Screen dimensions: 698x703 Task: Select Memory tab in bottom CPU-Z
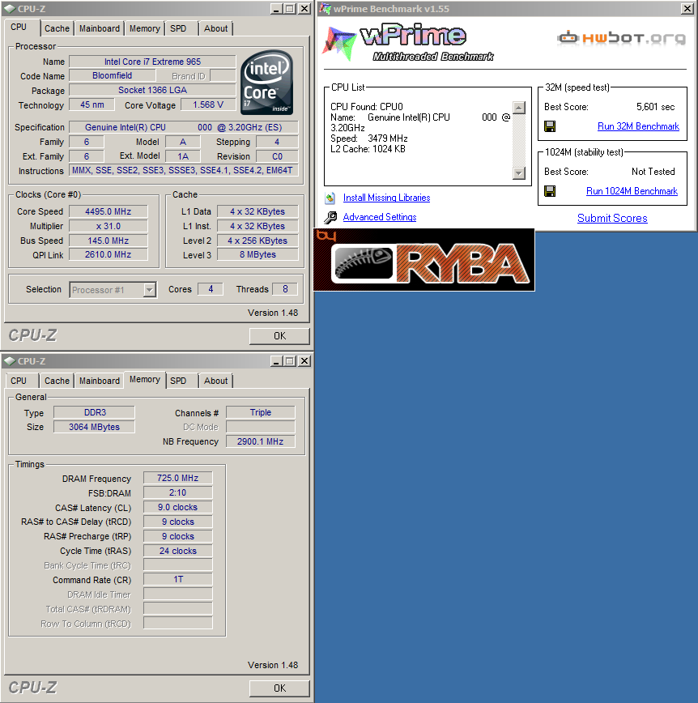(x=144, y=379)
